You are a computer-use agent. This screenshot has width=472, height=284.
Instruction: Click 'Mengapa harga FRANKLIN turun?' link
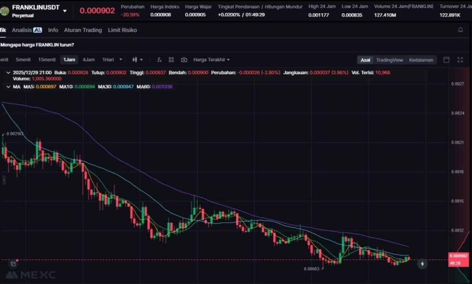click(x=37, y=45)
